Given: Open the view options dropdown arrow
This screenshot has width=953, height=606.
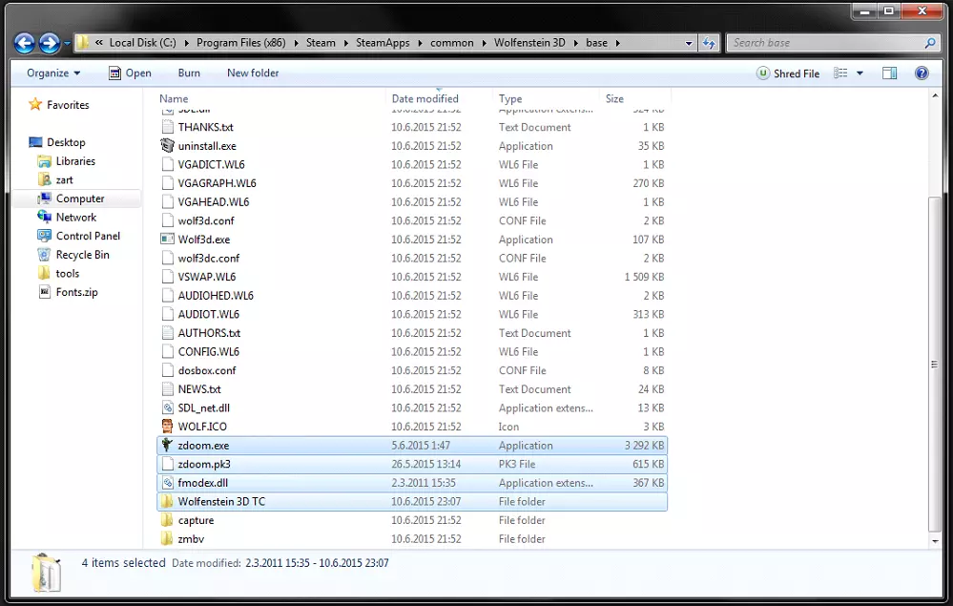Looking at the screenshot, I should click(x=860, y=73).
